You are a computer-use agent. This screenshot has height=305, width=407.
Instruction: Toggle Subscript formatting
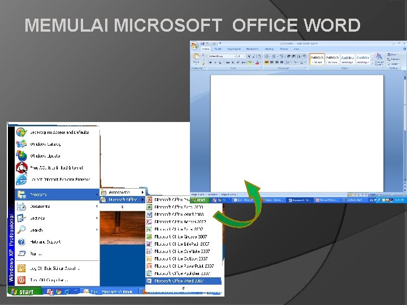(232, 63)
